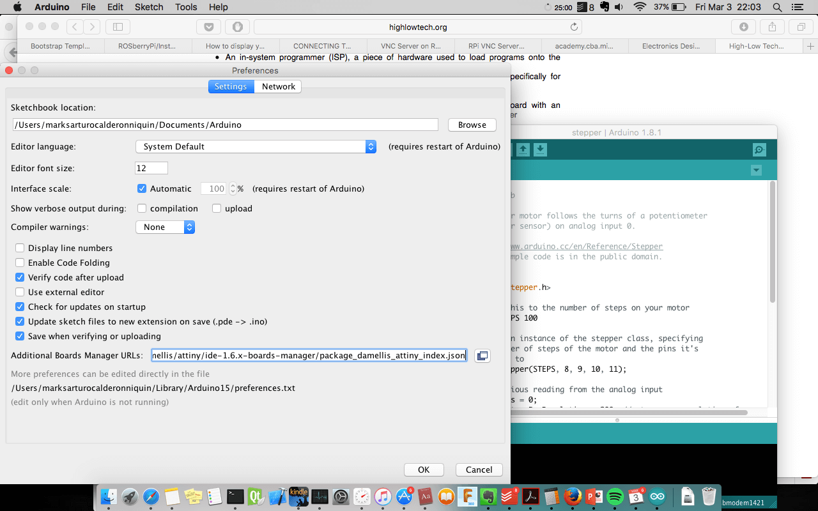
Task: Click the Save sketch down-arrow icon
Action: (540, 149)
